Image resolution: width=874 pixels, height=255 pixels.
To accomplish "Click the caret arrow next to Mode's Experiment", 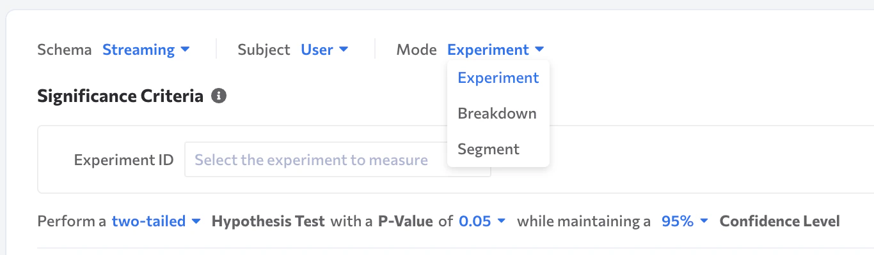I will pyautogui.click(x=539, y=50).
